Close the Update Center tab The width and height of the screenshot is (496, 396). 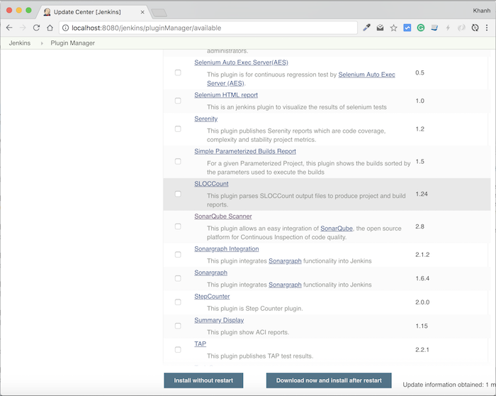coord(142,12)
